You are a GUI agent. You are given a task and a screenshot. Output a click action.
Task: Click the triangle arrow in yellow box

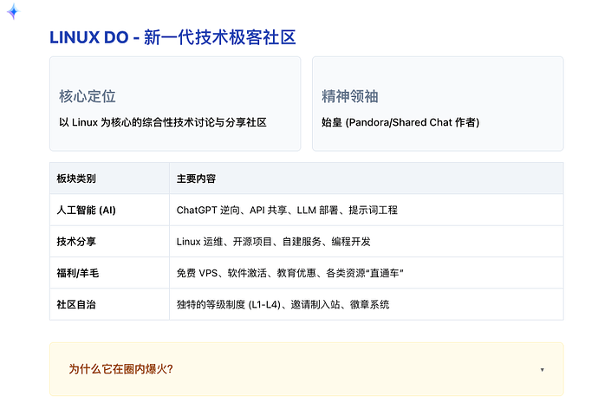tap(542, 370)
